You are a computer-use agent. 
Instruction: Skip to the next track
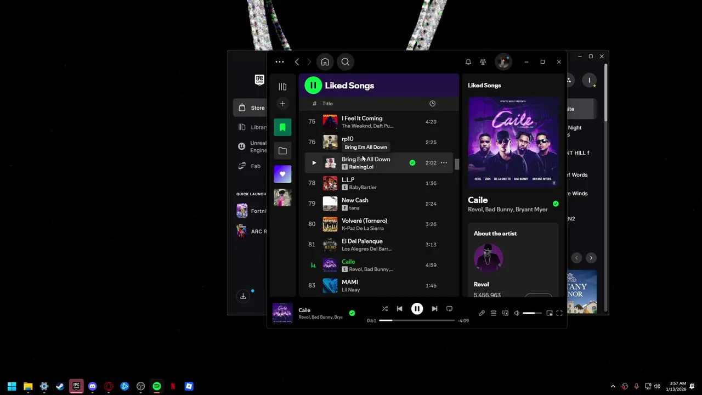434,309
